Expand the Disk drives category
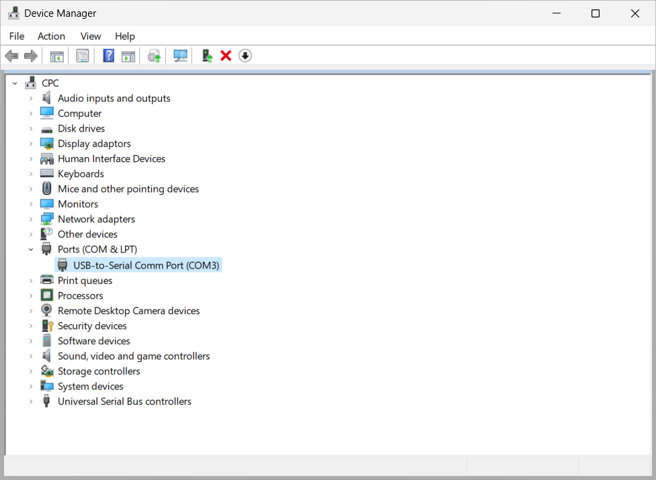 point(30,128)
